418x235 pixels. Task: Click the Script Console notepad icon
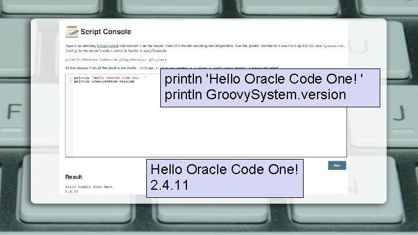tap(72, 32)
